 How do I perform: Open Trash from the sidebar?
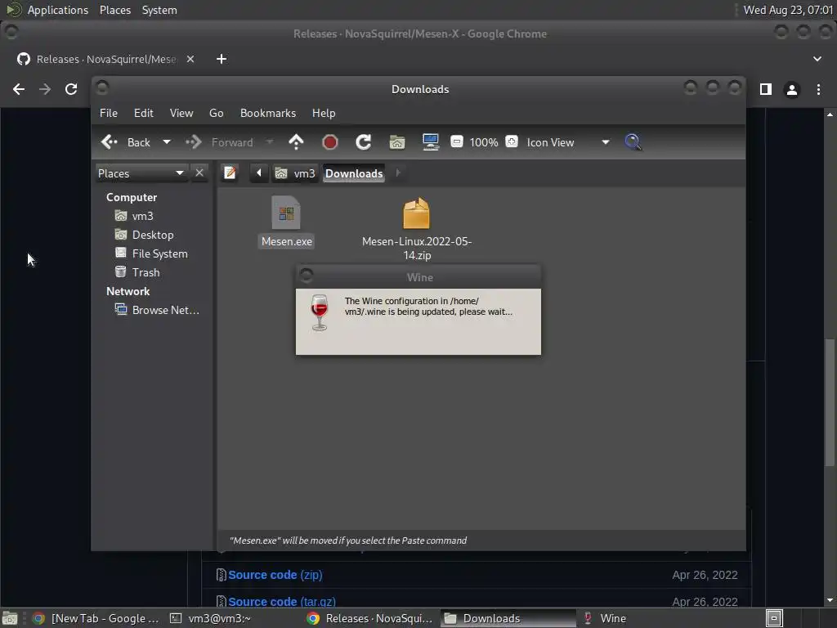click(137, 272)
